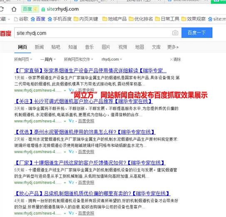226x217 pixels.
Task: Switch to the 视频 tab
Action: (x=123, y=47)
